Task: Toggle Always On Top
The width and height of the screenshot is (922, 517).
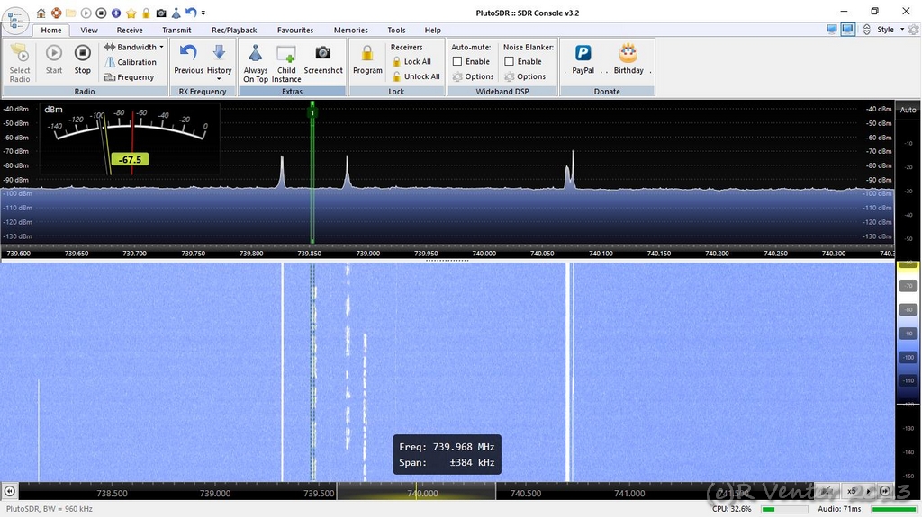Action: click(x=255, y=64)
